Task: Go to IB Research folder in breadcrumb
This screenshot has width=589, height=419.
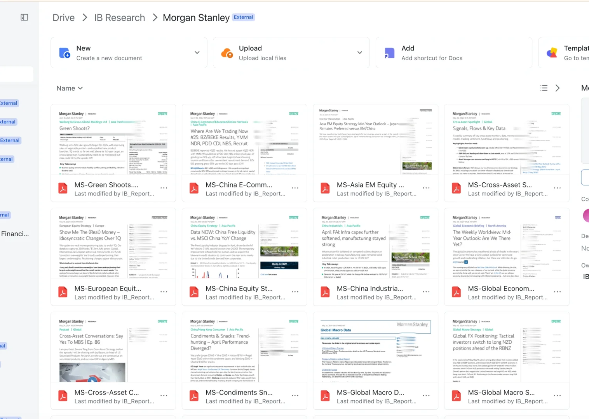Action: pos(120,17)
